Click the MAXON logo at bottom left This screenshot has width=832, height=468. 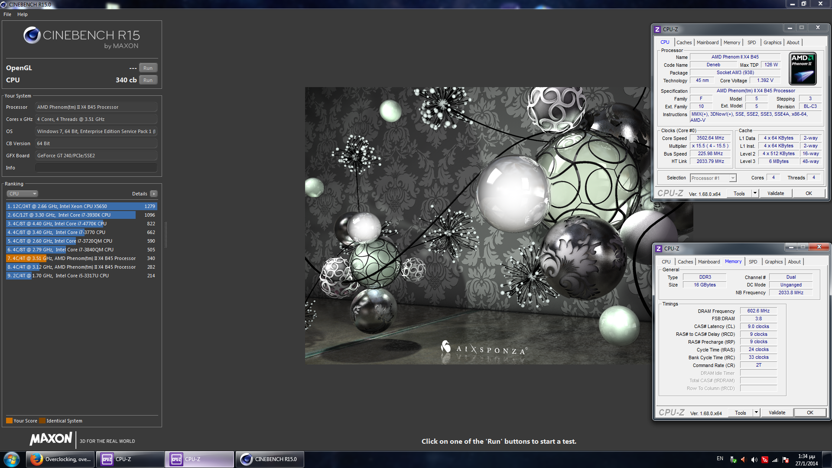(x=51, y=439)
